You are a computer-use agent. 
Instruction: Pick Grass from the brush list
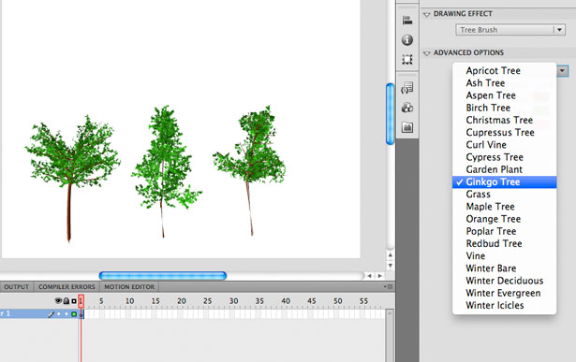pos(505,194)
